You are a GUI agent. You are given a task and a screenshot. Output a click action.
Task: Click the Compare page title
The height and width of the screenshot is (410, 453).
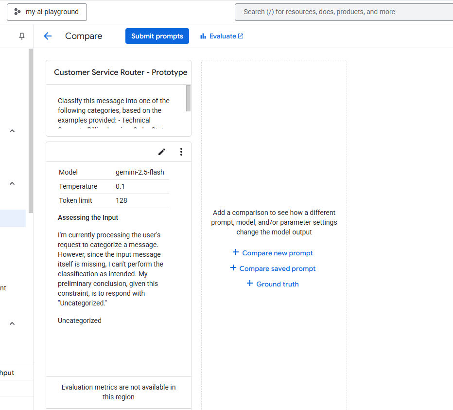84,36
